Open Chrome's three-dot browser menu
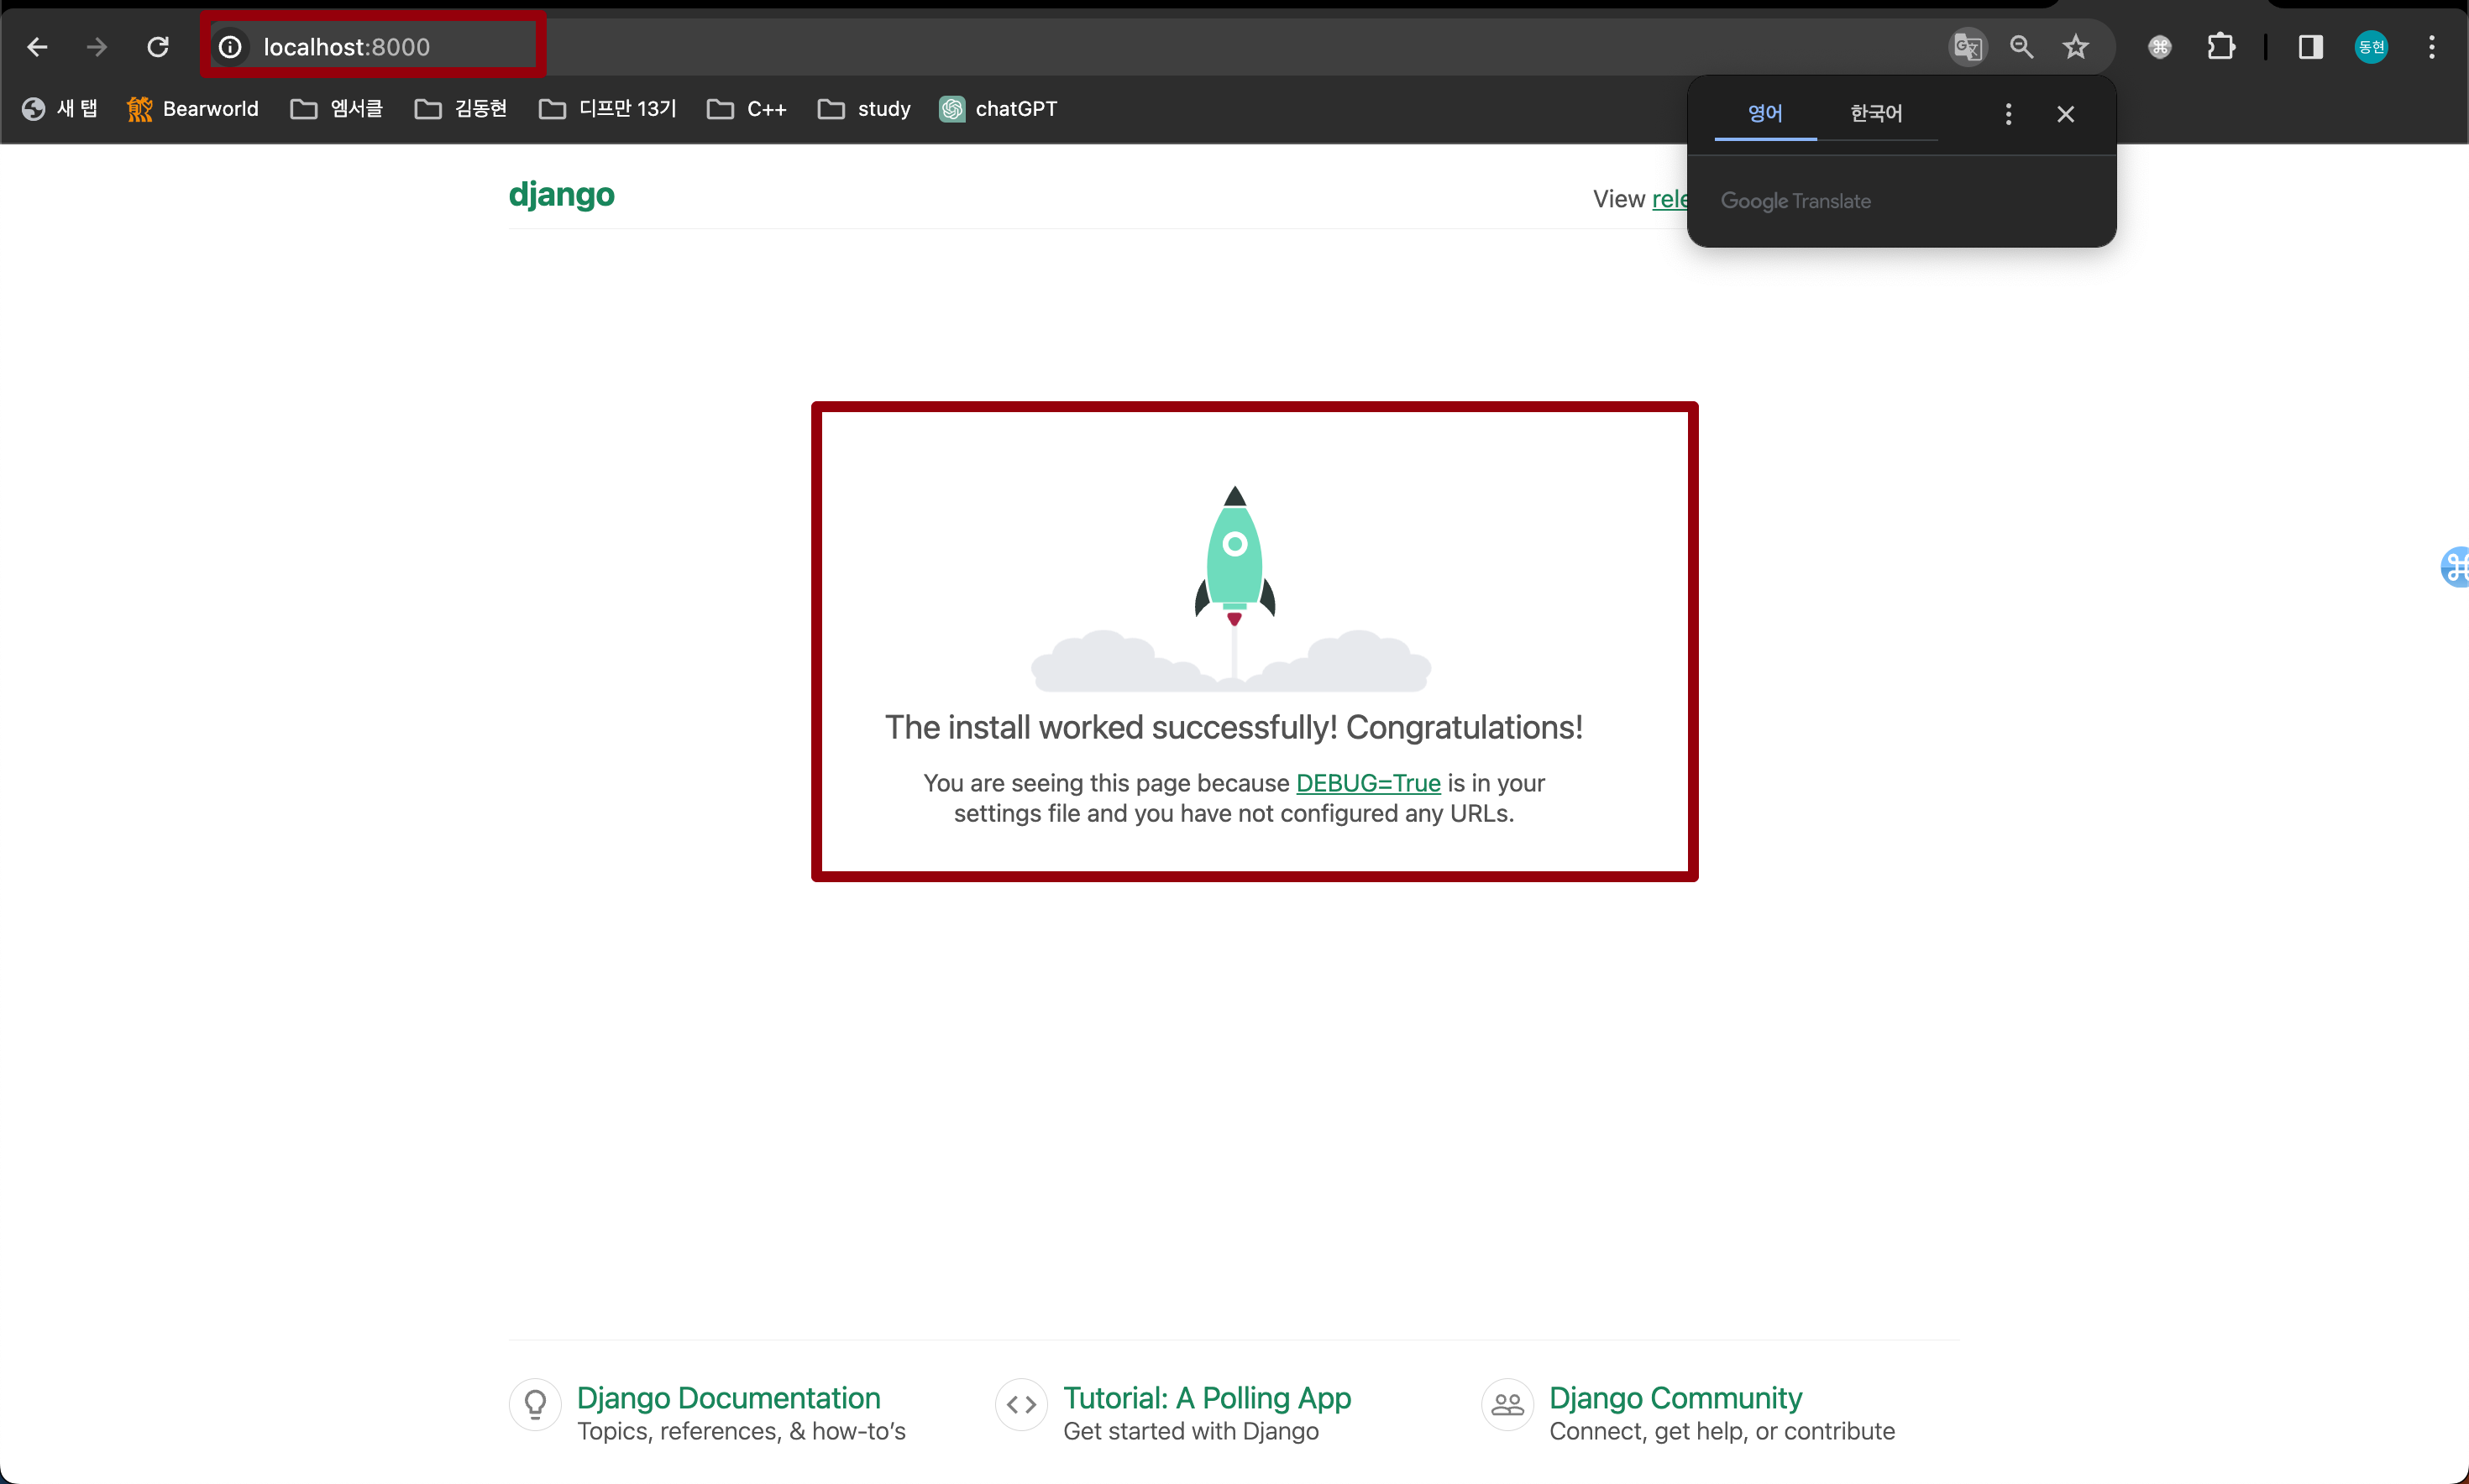Image resolution: width=2469 pixels, height=1484 pixels. pos(2433,46)
